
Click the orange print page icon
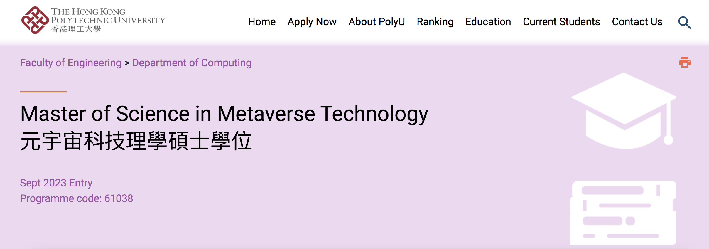coord(685,62)
